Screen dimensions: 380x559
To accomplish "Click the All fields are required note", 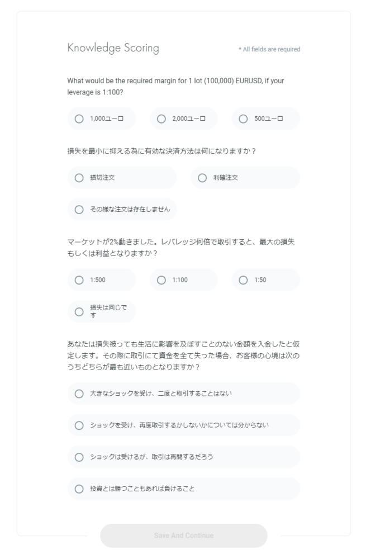I will pos(269,49).
